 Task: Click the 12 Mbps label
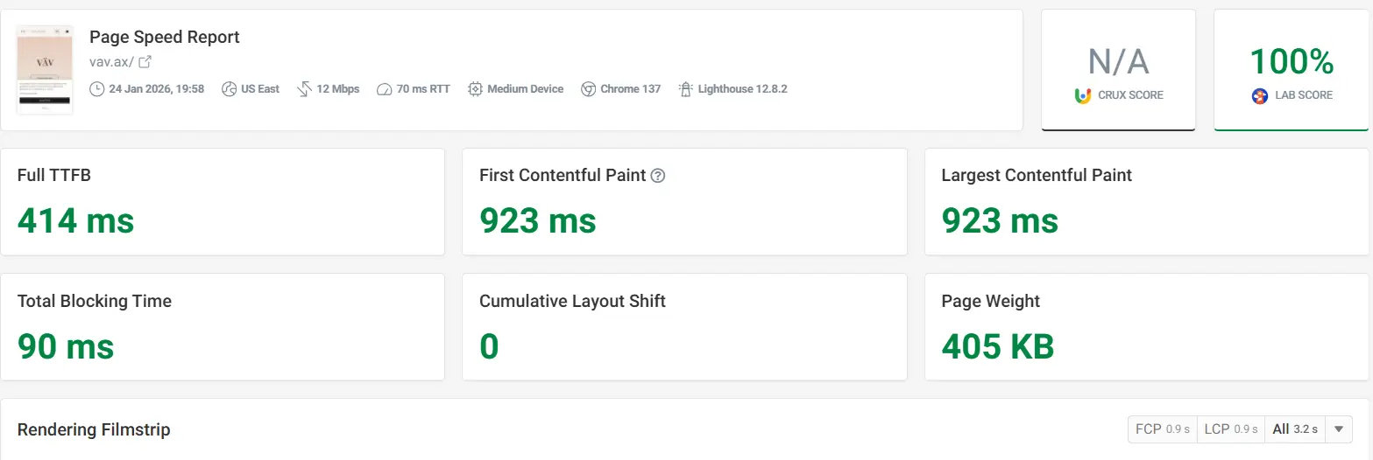point(338,89)
